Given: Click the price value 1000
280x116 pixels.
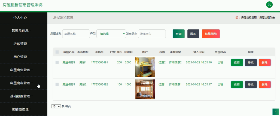Looking at the screenshot, I should [x=128, y=84].
